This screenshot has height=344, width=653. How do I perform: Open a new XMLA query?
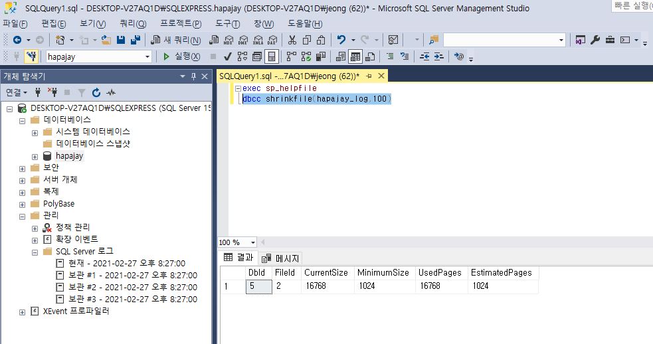(258, 40)
